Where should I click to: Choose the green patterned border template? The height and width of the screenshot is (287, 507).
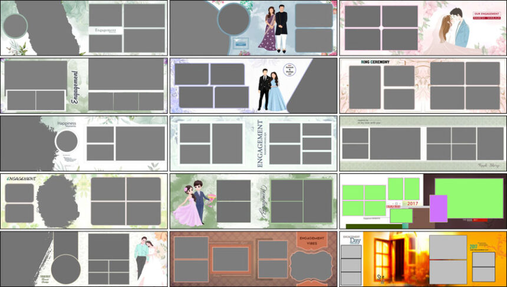point(423,144)
